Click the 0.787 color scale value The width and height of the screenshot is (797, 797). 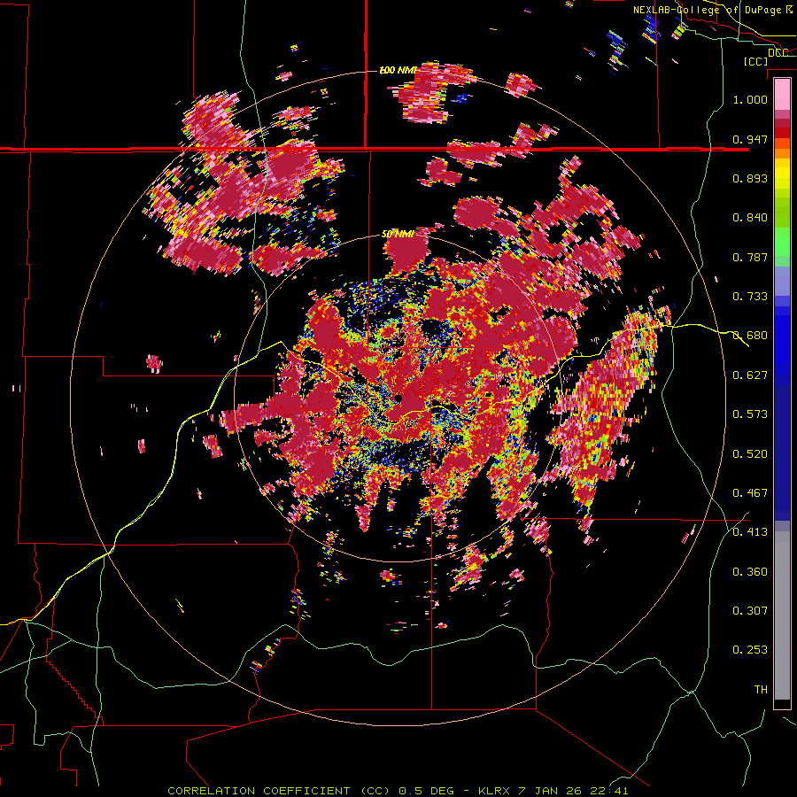(x=750, y=257)
